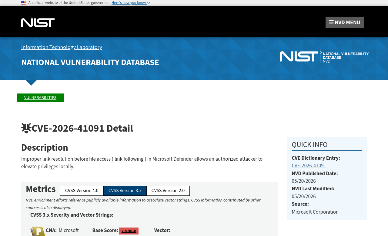Open the NVD MENU button

pos(345,22)
